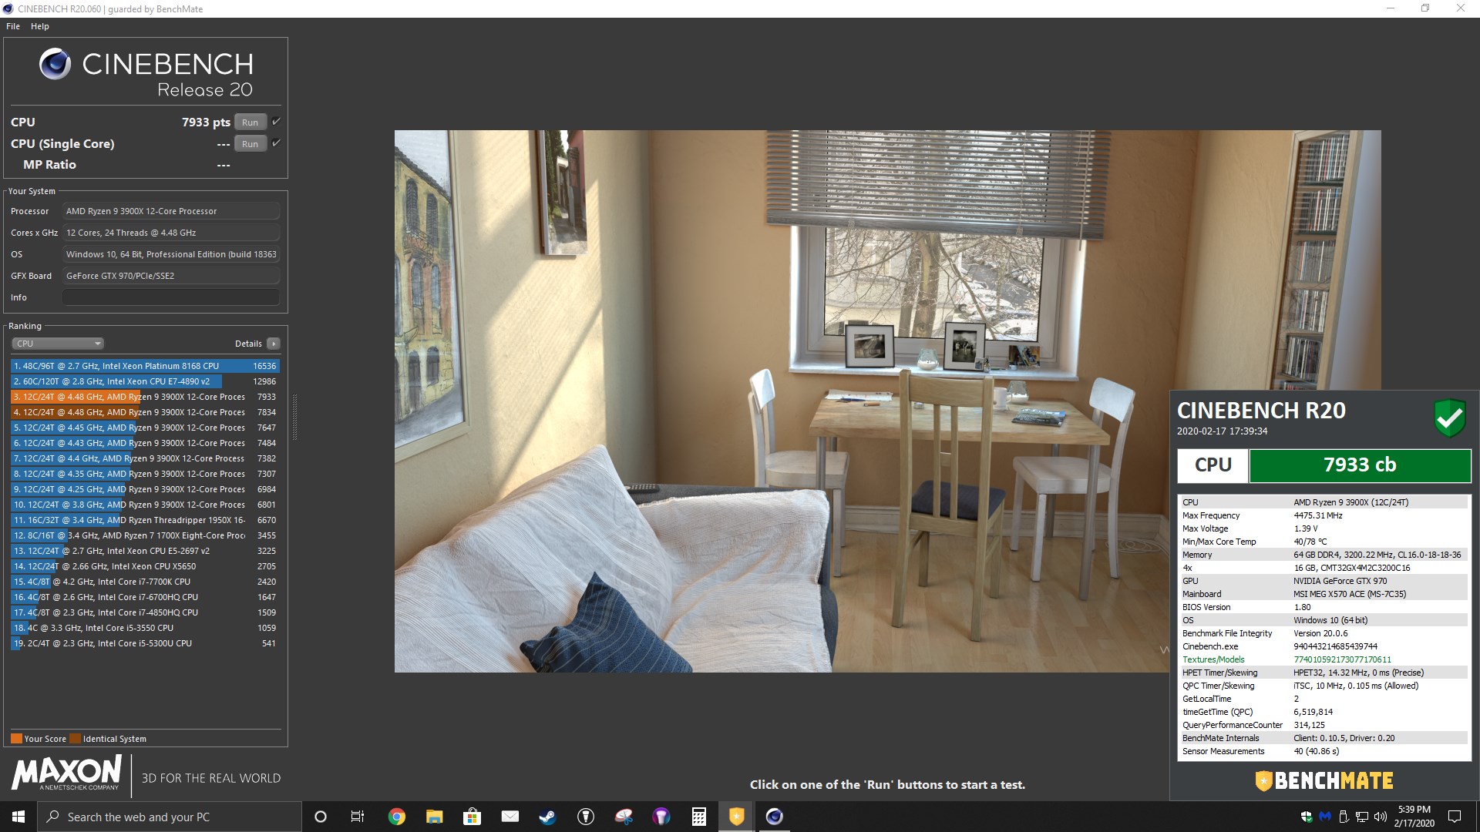The image size is (1480, 832).
Task: Open Microsoft Store from taskbar
Action: [x=472, y=817]
